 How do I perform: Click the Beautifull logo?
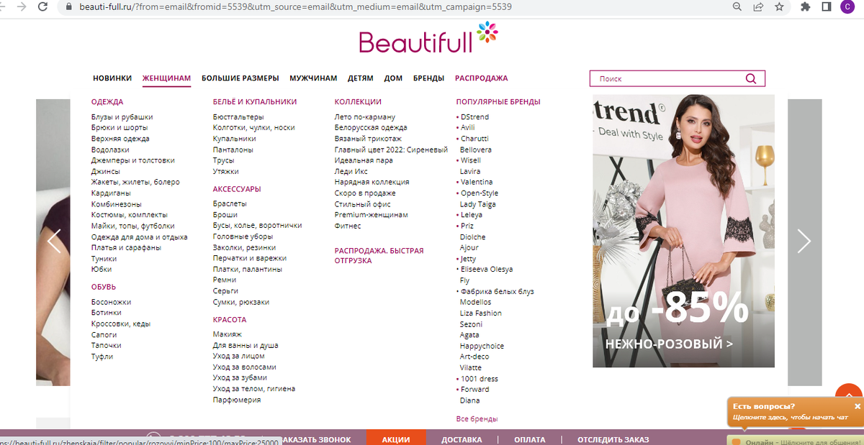coord(428,39)
